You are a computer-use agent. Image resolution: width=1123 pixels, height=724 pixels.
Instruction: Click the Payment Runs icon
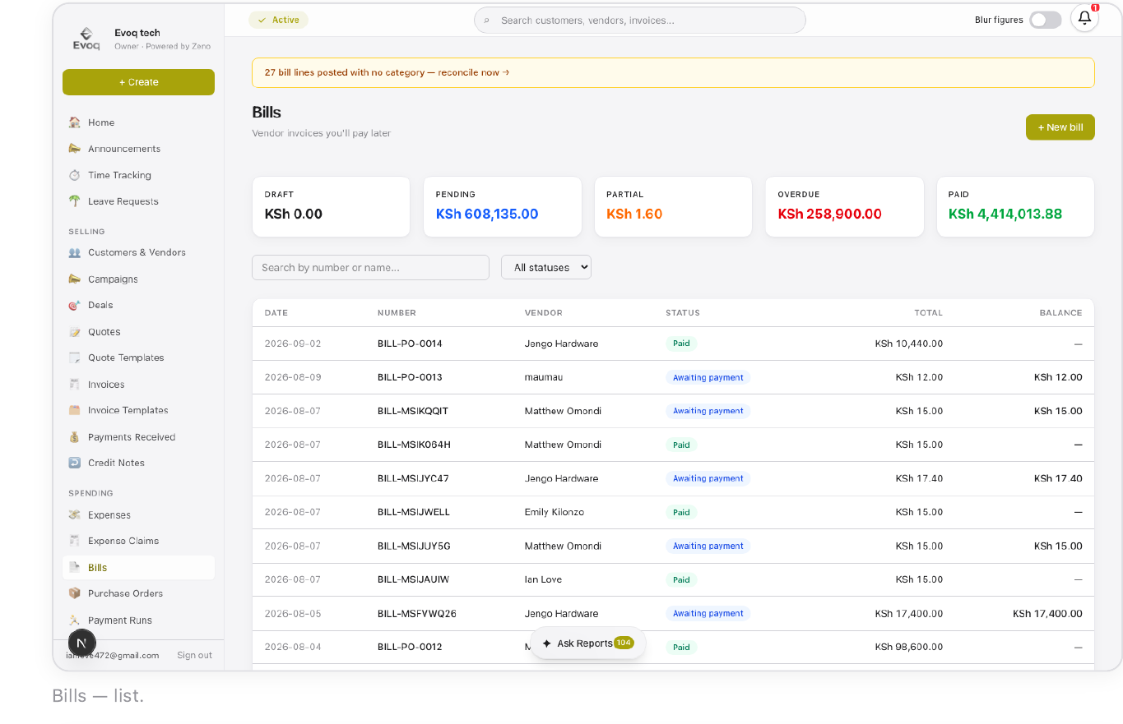75,620
